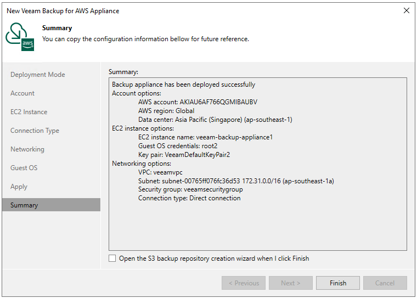Image resolution: width=417 pixels, height=298 pixels.
Task: Click the disabled Previous button
Action: (244, 283)
